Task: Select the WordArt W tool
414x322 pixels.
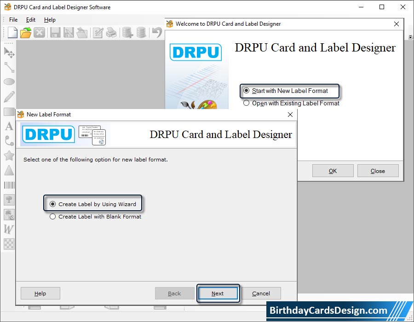Action: tap(9, 229)
